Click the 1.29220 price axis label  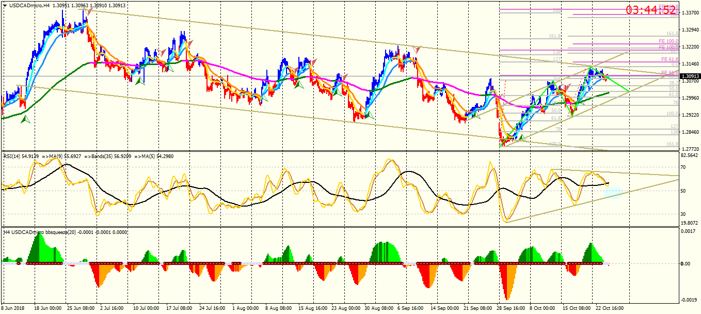coord(690,115)
